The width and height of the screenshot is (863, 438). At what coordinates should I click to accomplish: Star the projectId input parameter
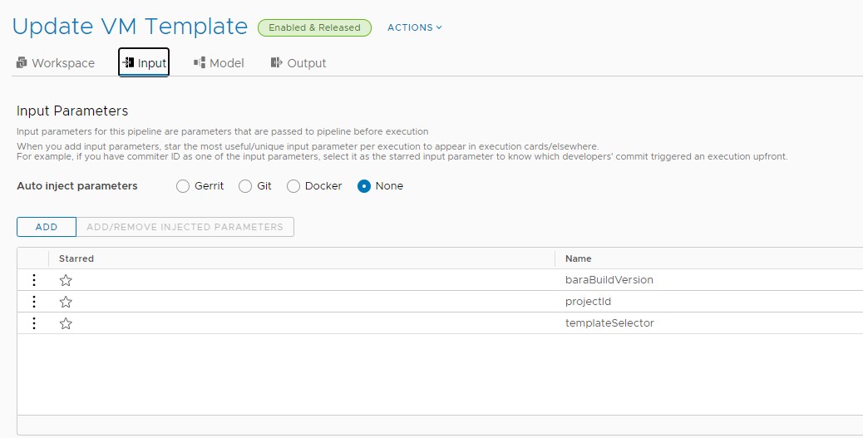click(66, 302)
